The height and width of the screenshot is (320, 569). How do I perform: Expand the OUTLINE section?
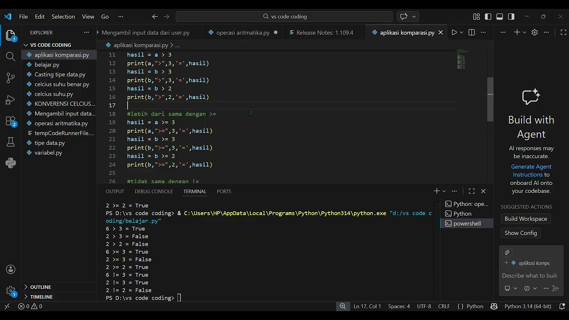(59, 287)
